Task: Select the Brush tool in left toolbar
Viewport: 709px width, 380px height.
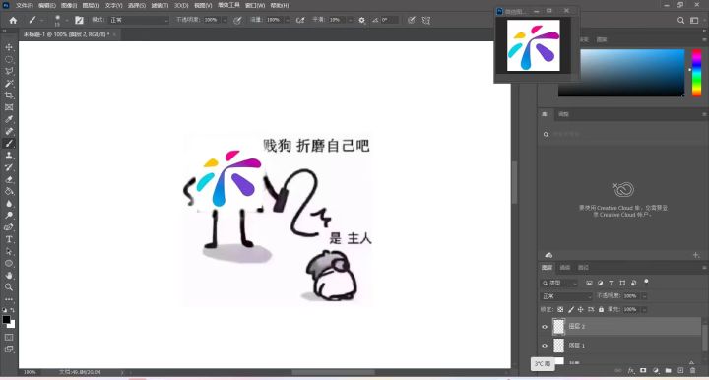Action: tap(9, 143)
